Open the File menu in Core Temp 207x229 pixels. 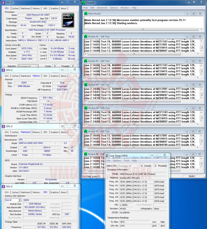click(x=109, y=161)
